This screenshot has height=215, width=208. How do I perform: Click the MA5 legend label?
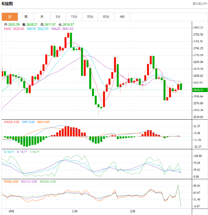(x=14, y=29)
